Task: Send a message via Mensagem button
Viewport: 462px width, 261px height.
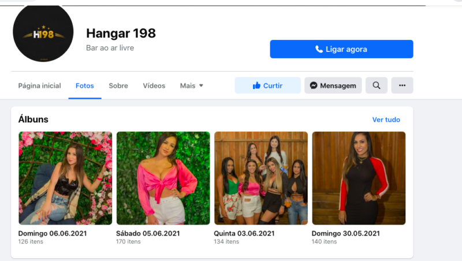Action: 333,85
